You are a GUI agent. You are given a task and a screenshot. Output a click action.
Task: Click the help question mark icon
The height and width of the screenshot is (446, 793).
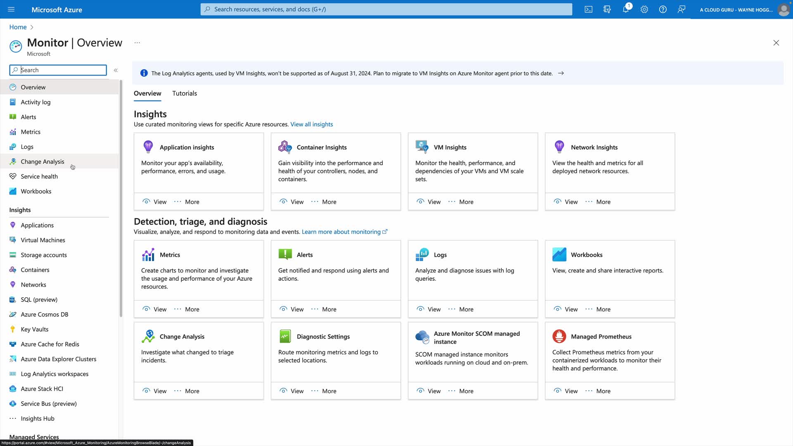click(663, 9)
